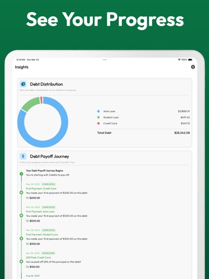The image size is (209, 279).
Task: Click COMPLETED badge on Student Loan first payment
Action: (49, 230)
